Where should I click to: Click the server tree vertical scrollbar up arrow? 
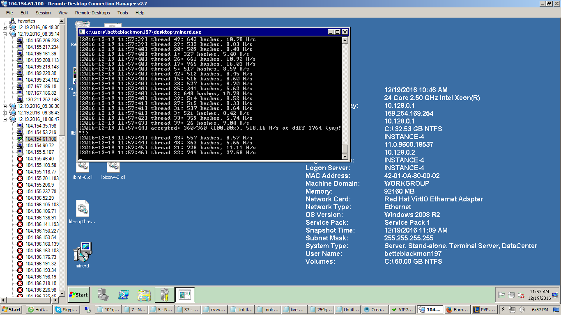point(62,21)
